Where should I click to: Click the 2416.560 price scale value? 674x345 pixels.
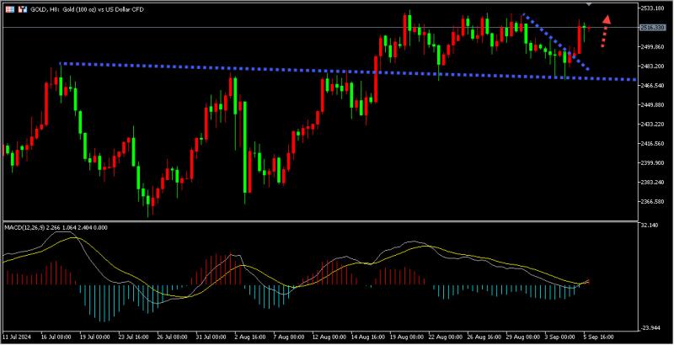pos(652,143)
